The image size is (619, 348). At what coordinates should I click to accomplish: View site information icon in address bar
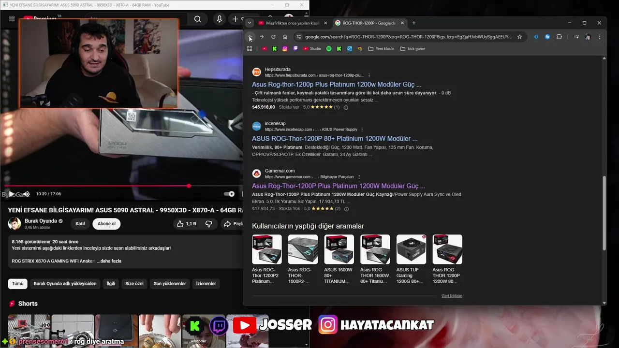(299, 37)
